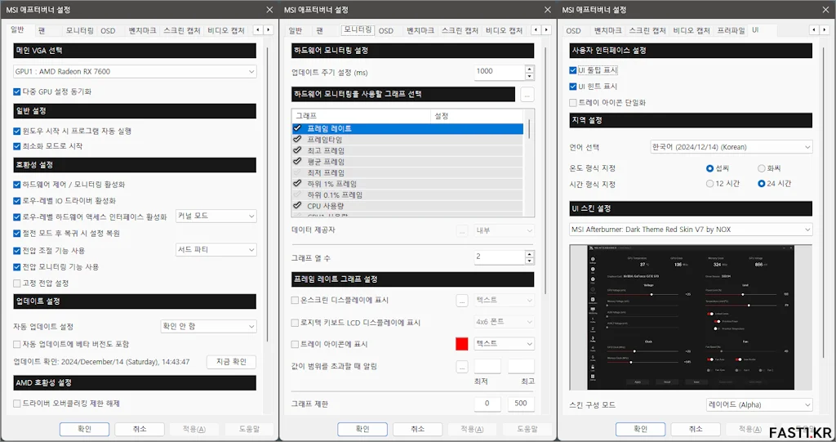Click 확인 in the 일반 settings window

tap(84, 429)
